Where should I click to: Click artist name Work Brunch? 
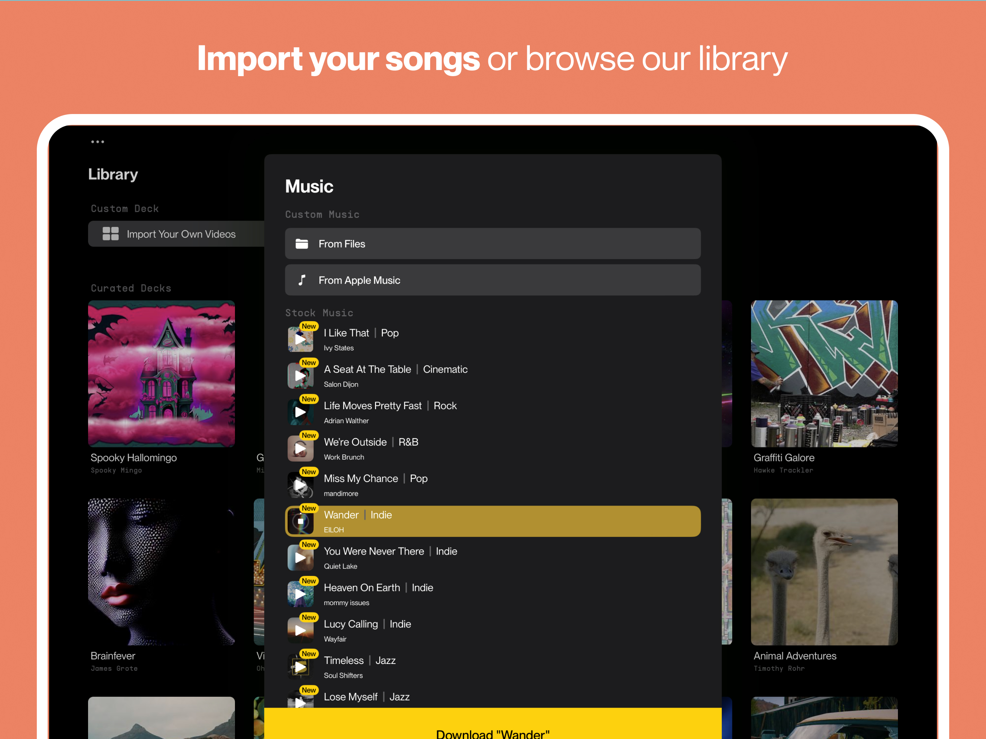click(x=344, y=457)
